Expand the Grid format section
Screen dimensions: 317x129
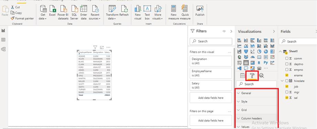point(256,110)
